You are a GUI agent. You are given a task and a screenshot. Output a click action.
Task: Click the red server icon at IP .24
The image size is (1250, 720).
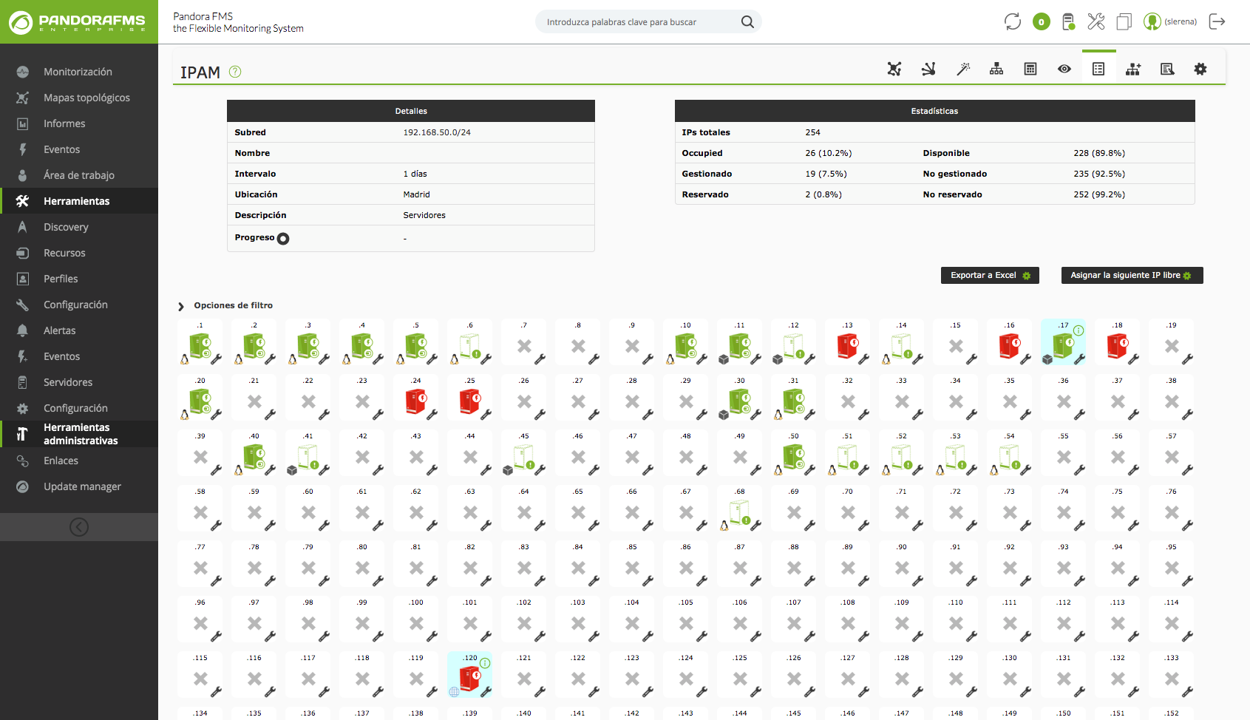[416, 401]
